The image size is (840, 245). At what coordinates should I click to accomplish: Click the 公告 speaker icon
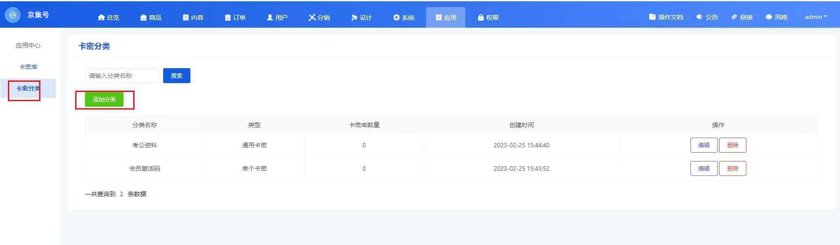point(699,17)
